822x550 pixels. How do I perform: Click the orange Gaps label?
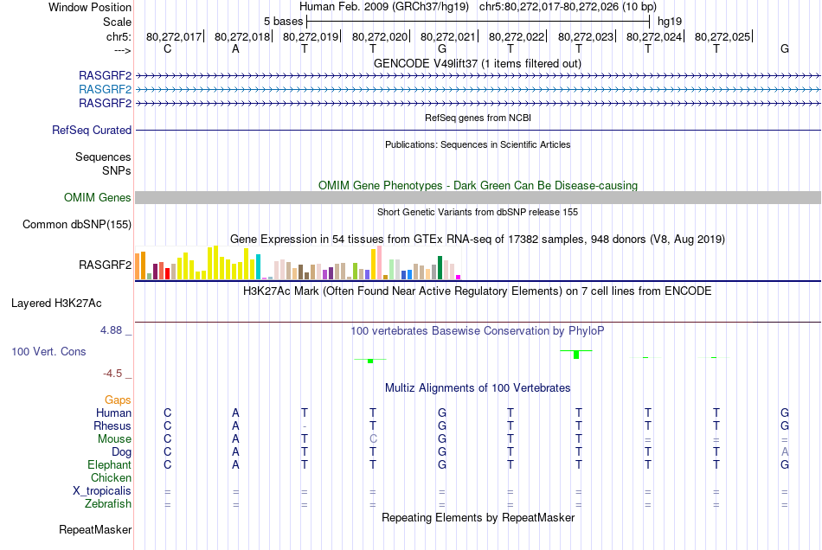pos(118,400)
